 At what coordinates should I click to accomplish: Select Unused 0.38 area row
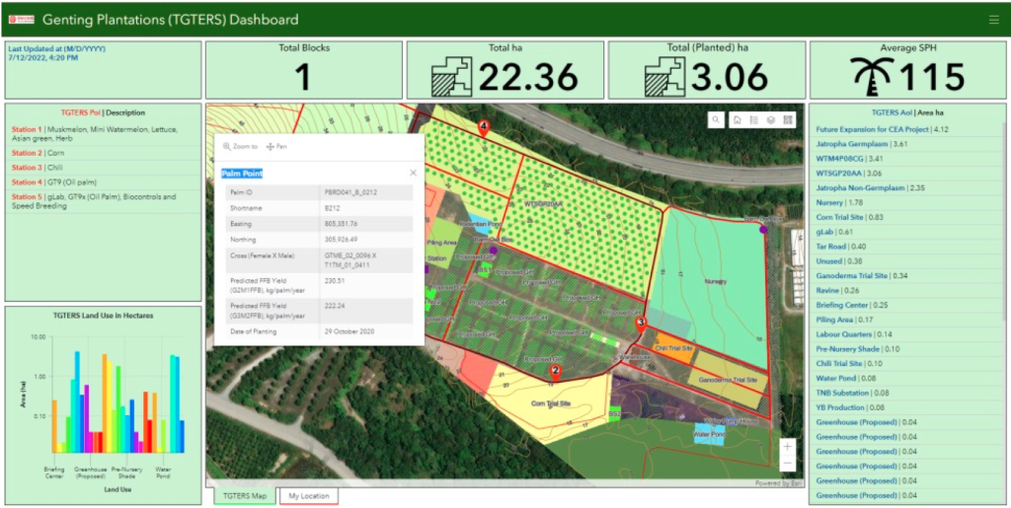click(x=907, y=261)
